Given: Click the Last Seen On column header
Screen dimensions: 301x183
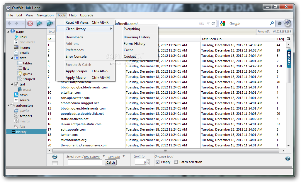Looking at the screenshot, I should click(x=238, y=39).
